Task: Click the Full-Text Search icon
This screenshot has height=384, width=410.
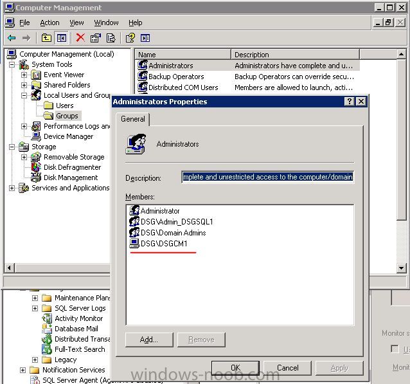Action: tap(47, 349)
